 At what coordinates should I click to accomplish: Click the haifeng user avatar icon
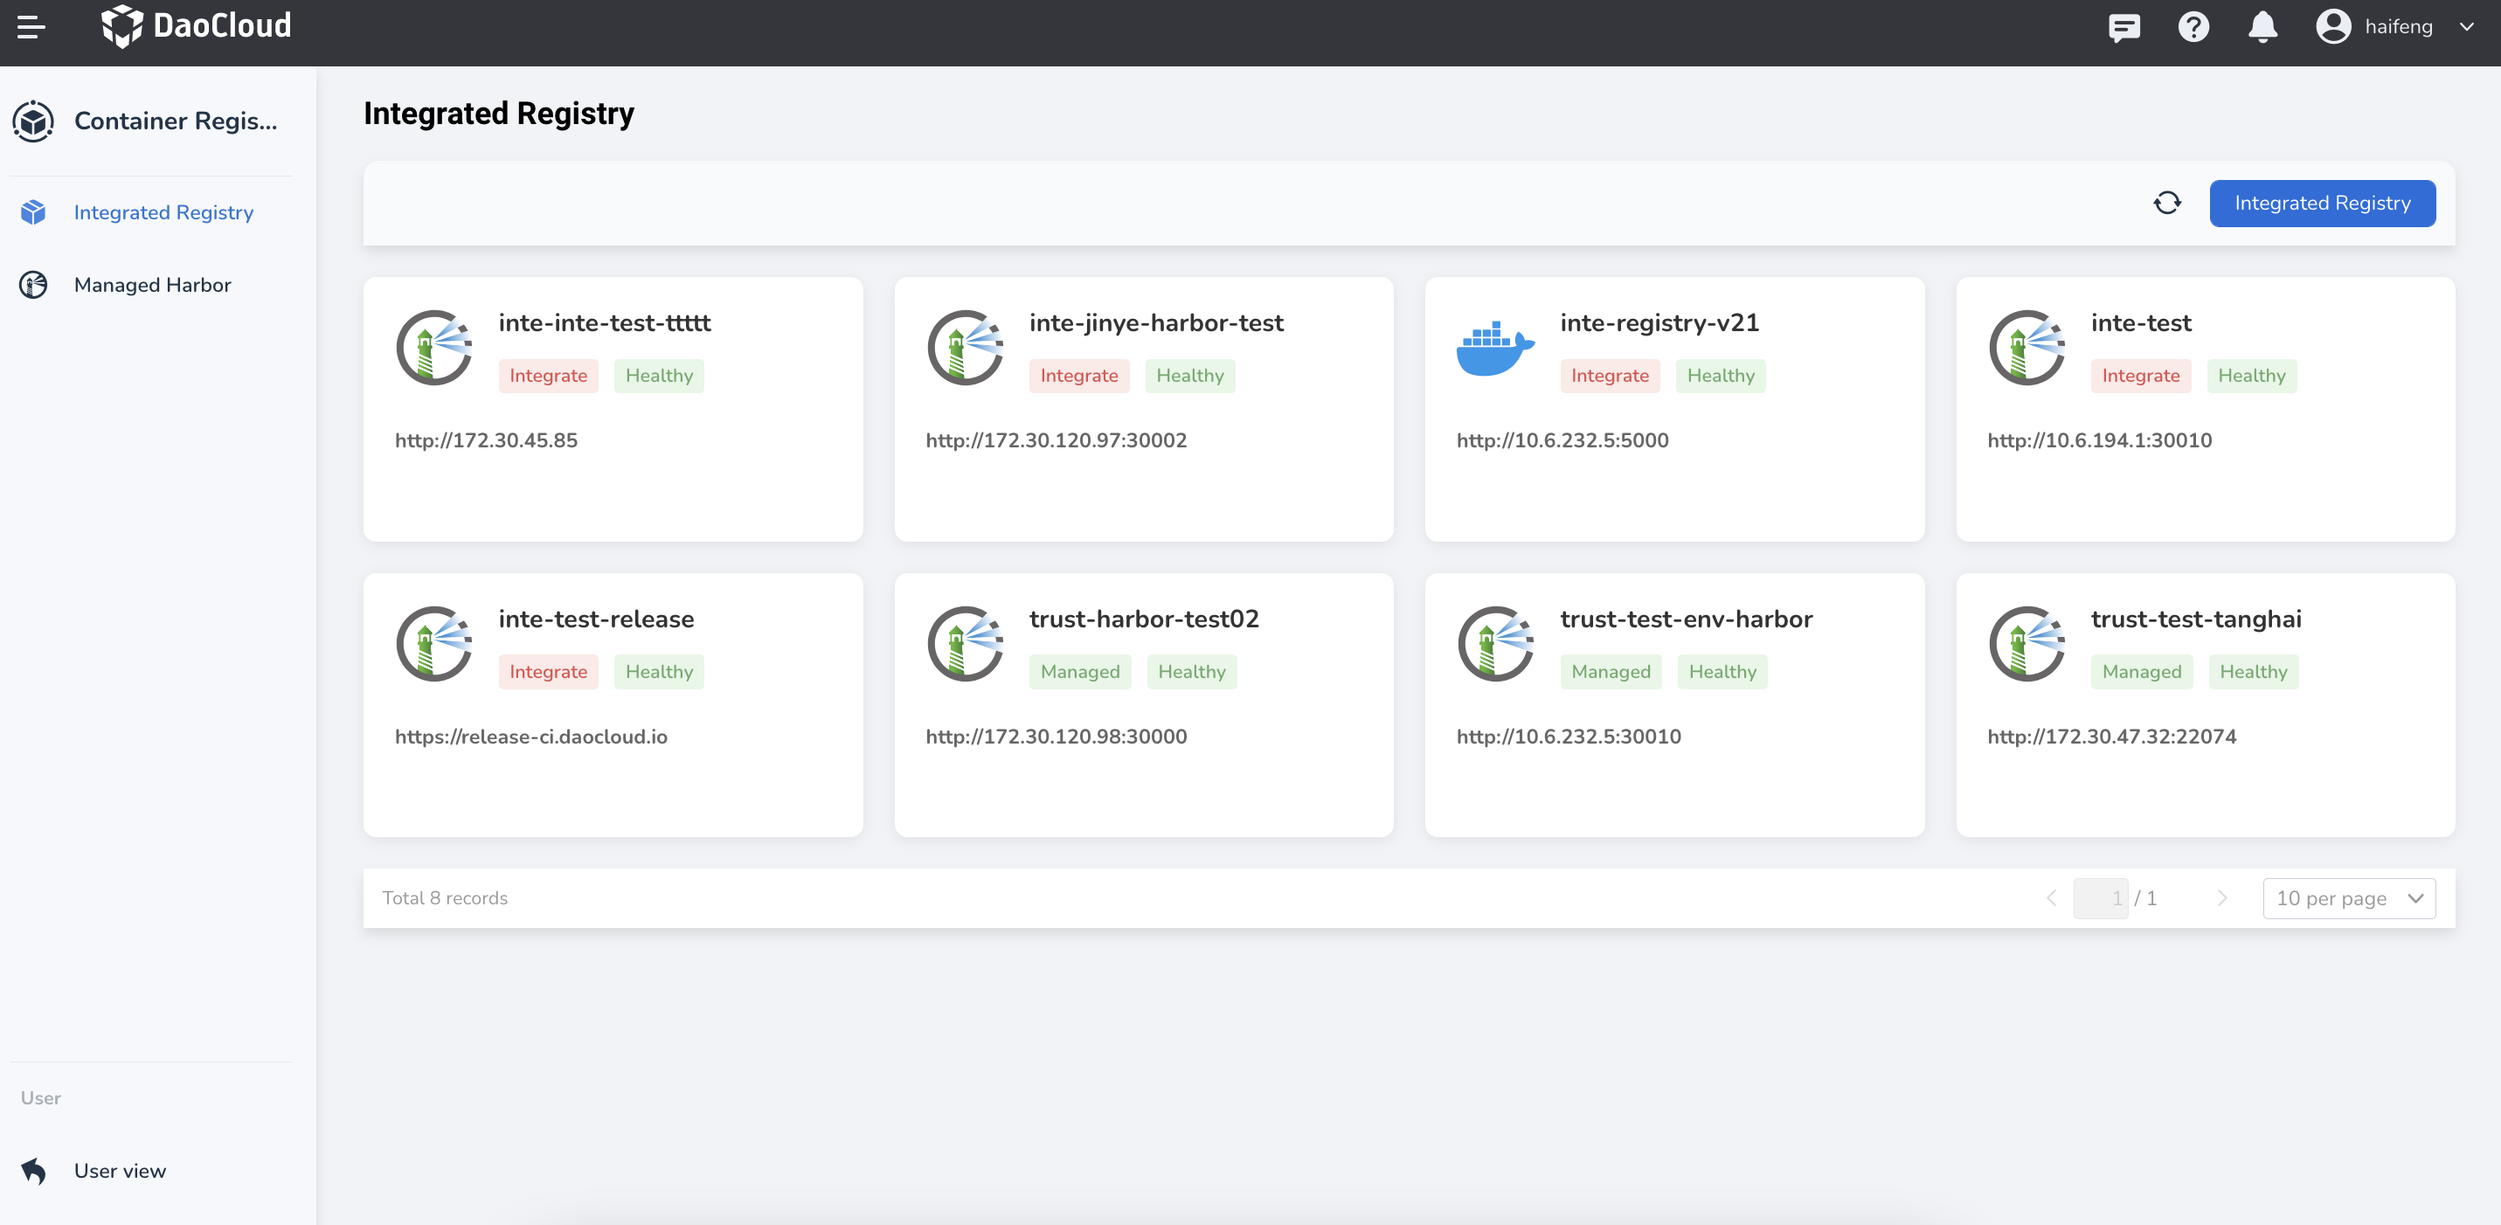pyautogui.click(x=2333, y=26)
